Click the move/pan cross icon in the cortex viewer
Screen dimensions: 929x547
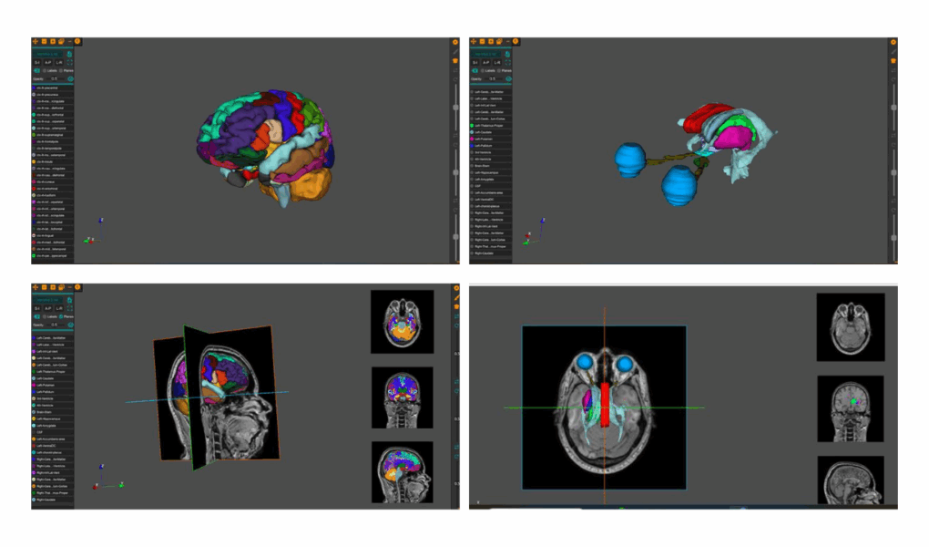tap(36, 42)
